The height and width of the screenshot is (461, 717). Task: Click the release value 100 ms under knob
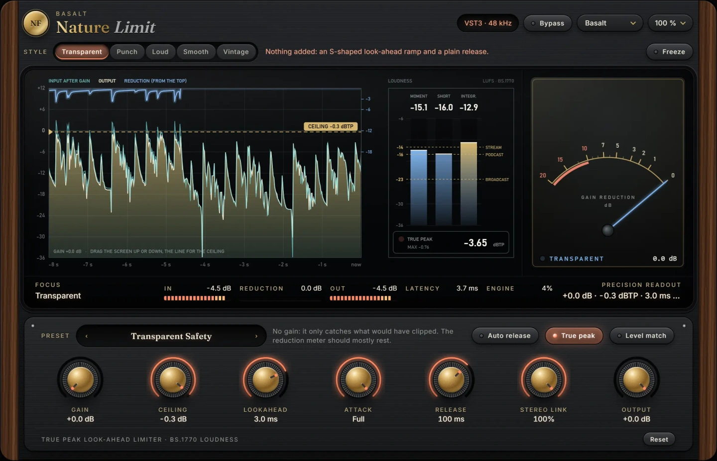click(x=451, y=419)
